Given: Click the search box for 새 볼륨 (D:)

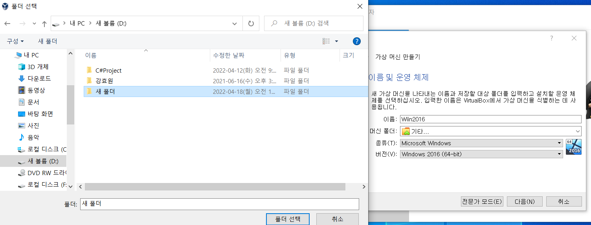Looking at the screenshot, I should click(x=314, y=24).
